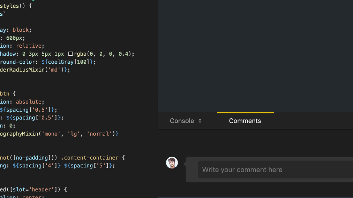The image size is (353, 198).
Task: Click the slot='header' attribute text
Action: pyautogui.click(x=38, y=189)
